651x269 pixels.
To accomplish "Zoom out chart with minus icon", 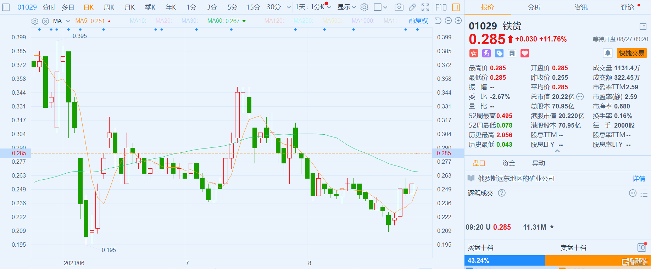I will coord(448,21).
